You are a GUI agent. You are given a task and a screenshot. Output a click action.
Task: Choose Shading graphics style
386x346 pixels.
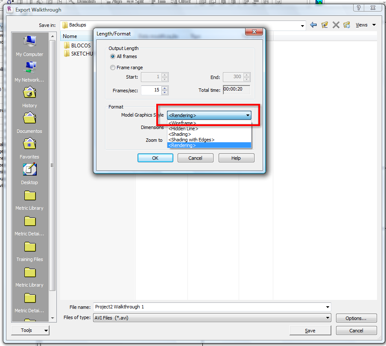point(209,134)
